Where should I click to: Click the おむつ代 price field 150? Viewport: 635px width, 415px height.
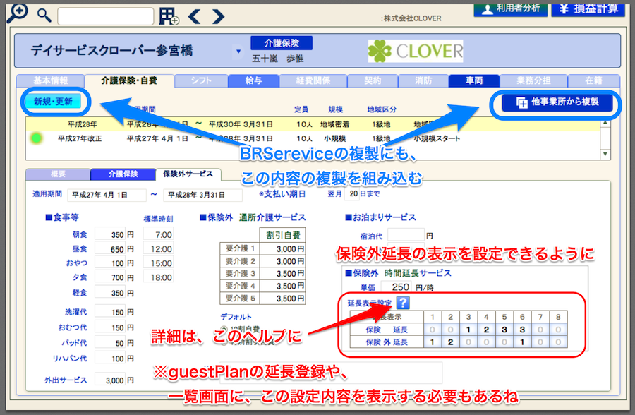pos(110,327)
